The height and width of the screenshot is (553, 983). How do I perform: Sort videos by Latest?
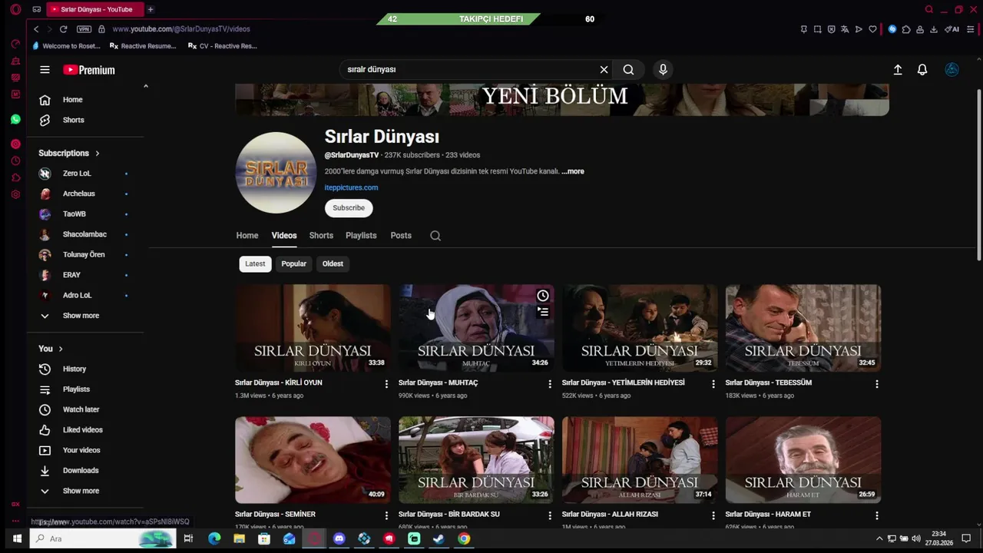pyautogui.click(x=255, y=263)
